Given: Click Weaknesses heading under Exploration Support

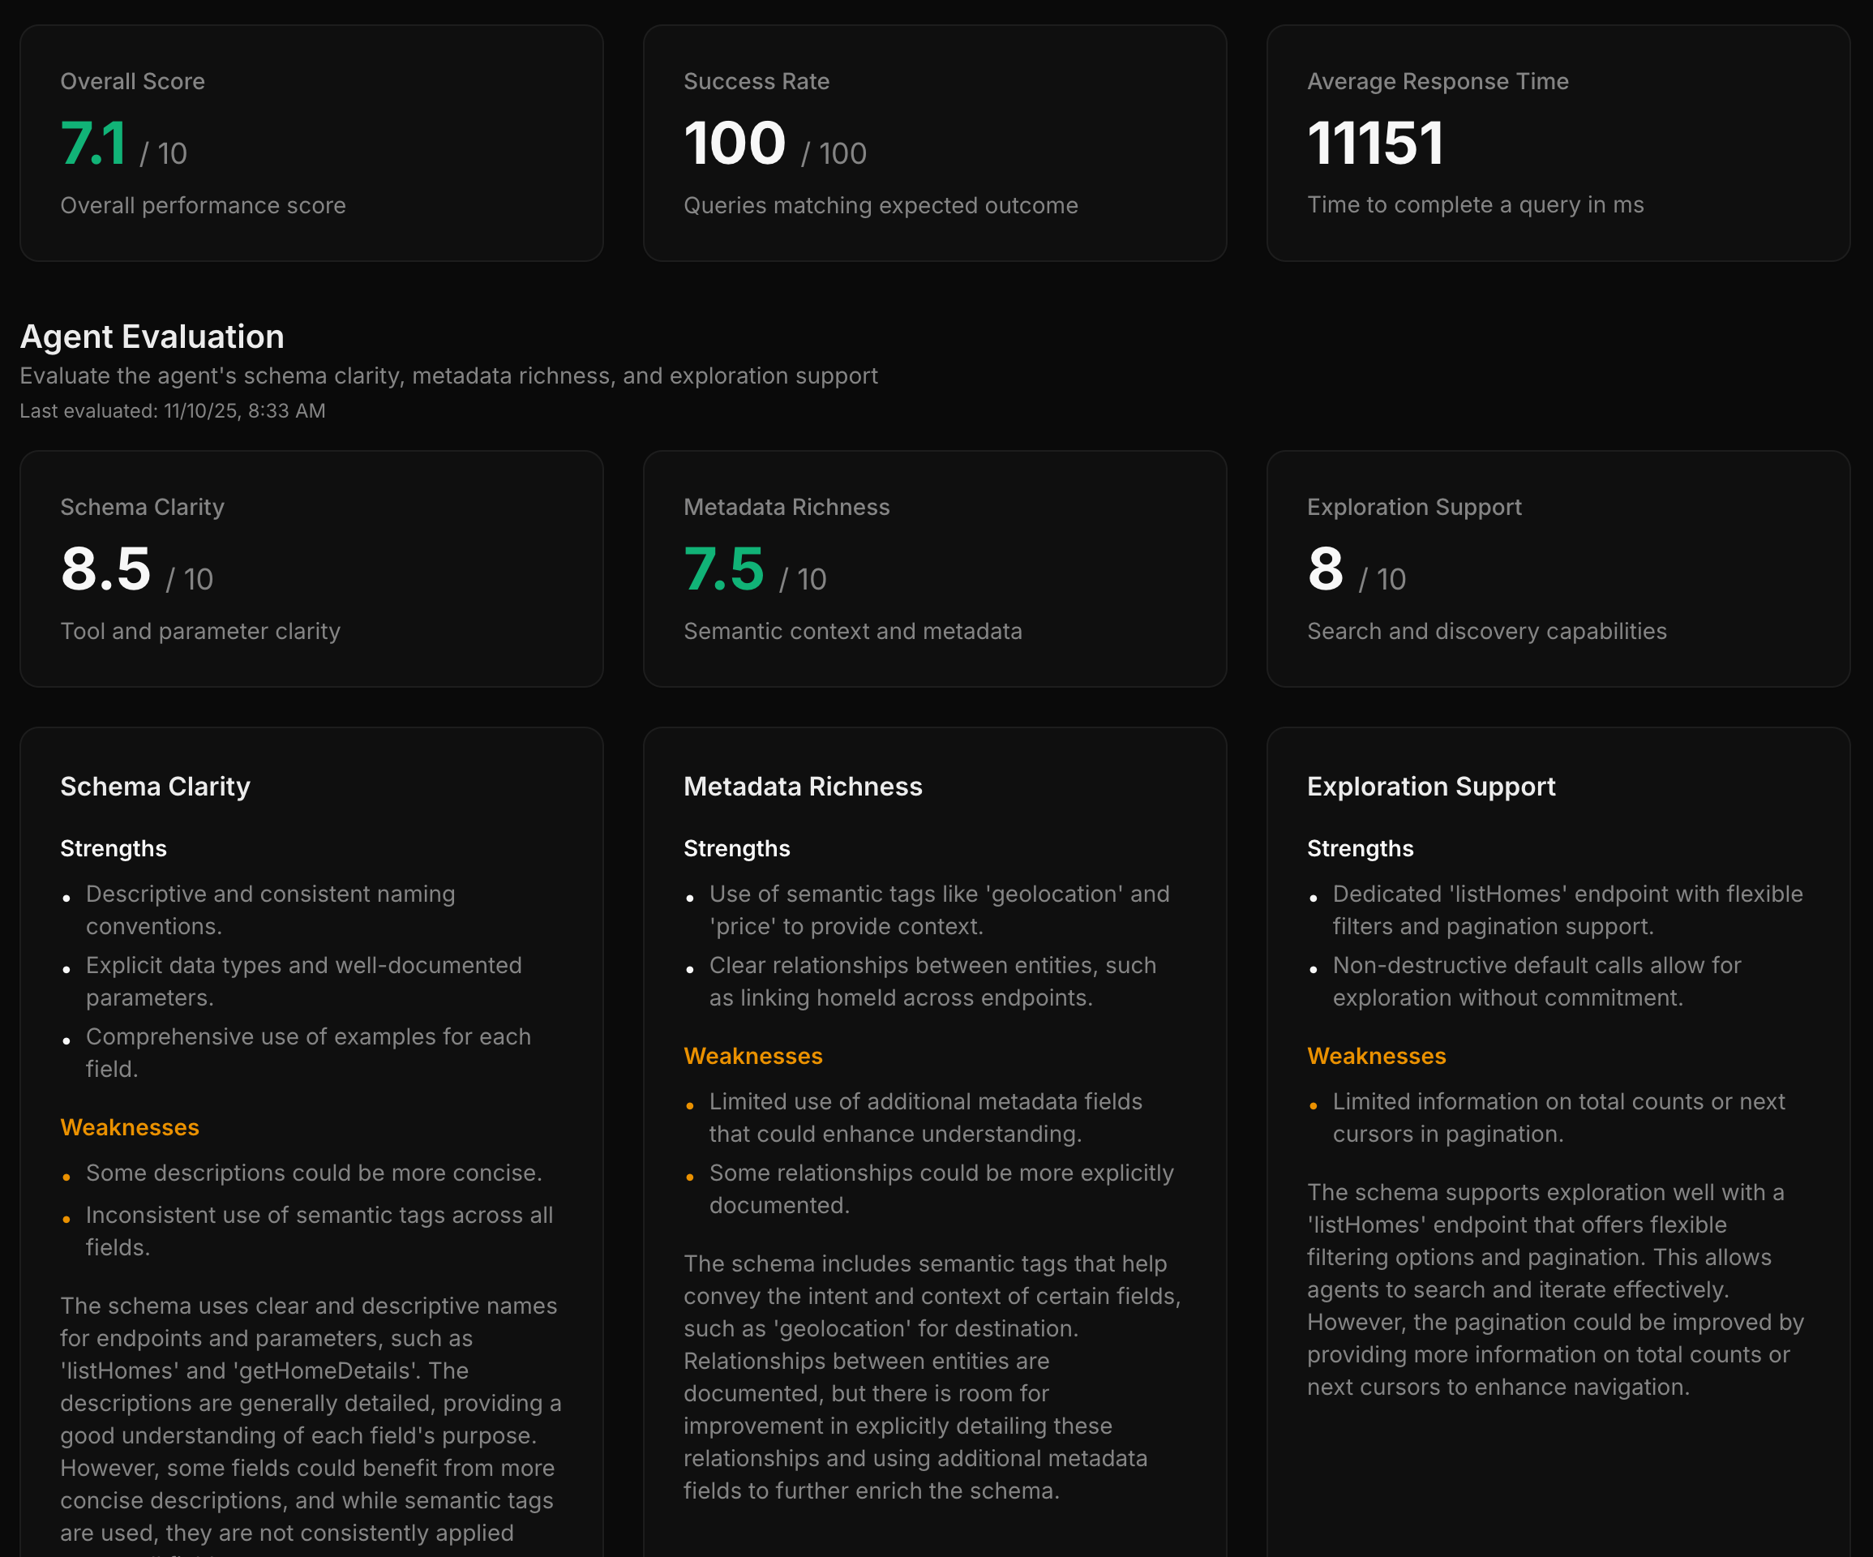Looking at the screenshot, I should 1375,1056.
